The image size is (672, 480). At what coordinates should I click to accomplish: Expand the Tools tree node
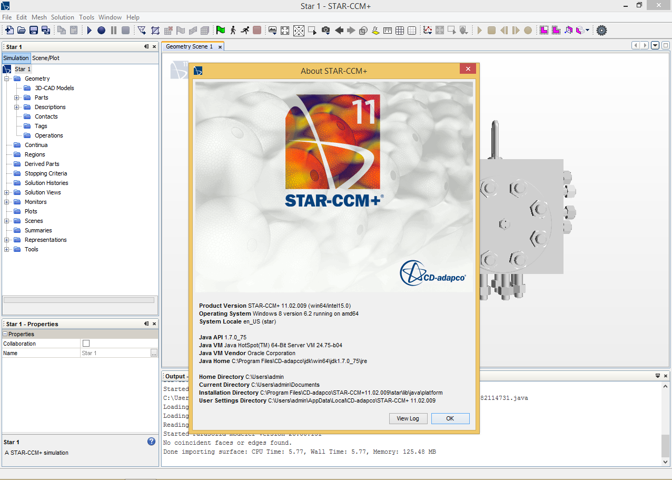tap(7, 249)
